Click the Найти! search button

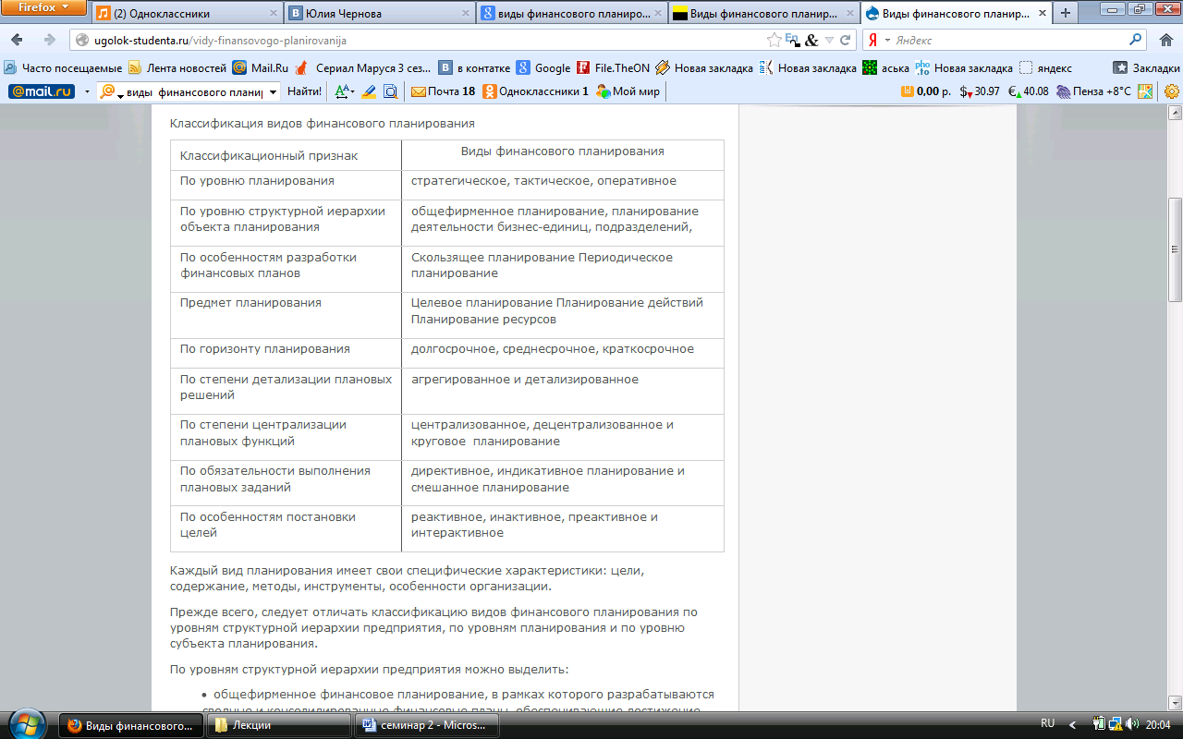tap(304, 91)
